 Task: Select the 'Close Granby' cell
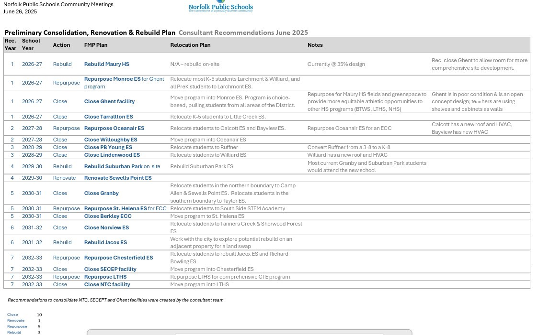pos(101,193)
